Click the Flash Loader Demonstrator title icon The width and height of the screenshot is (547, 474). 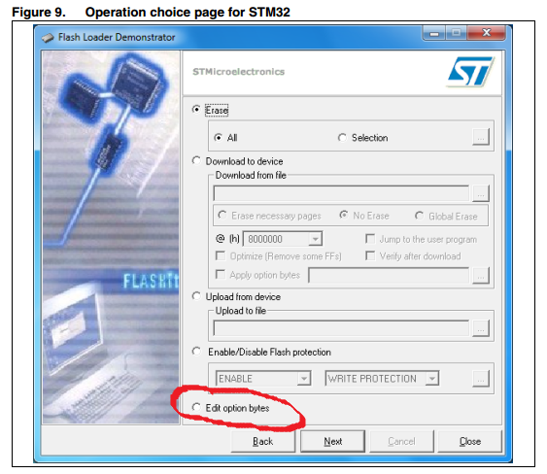pyautogui.click(x=48, y=37)
